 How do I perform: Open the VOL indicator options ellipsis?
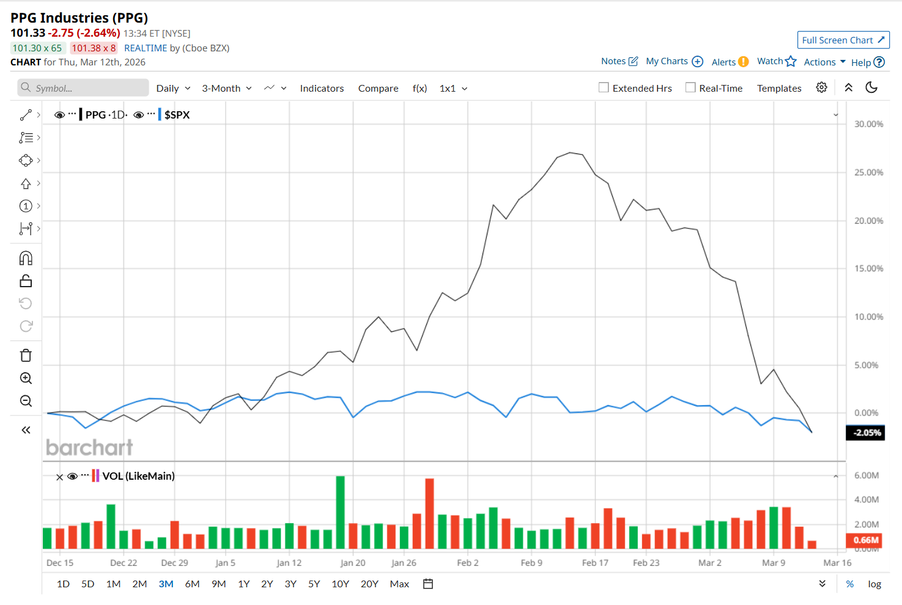pyautogui.click(x=85, y=475)
